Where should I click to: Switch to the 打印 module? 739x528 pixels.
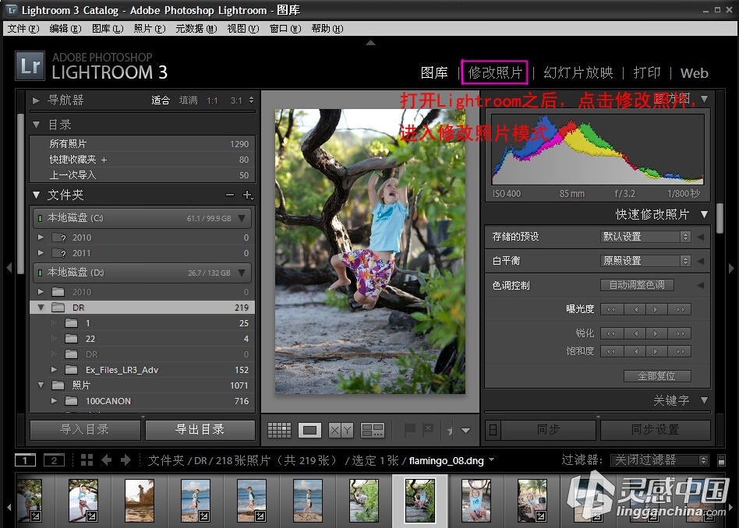[647, 72]
